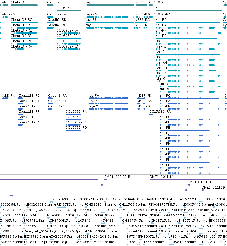This screenshot has height=246, width=227.
Task: Click the Gapdh2 gene label
Action: 53,2
